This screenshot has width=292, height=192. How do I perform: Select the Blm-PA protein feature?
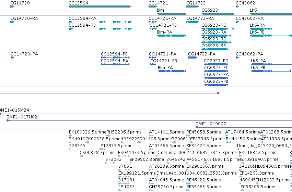(172, 71)
